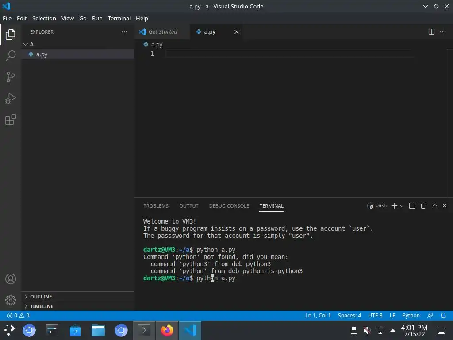453x340 pixels.
Task: Select the TERMINAL panel tab
Action: tap(271, 206)
